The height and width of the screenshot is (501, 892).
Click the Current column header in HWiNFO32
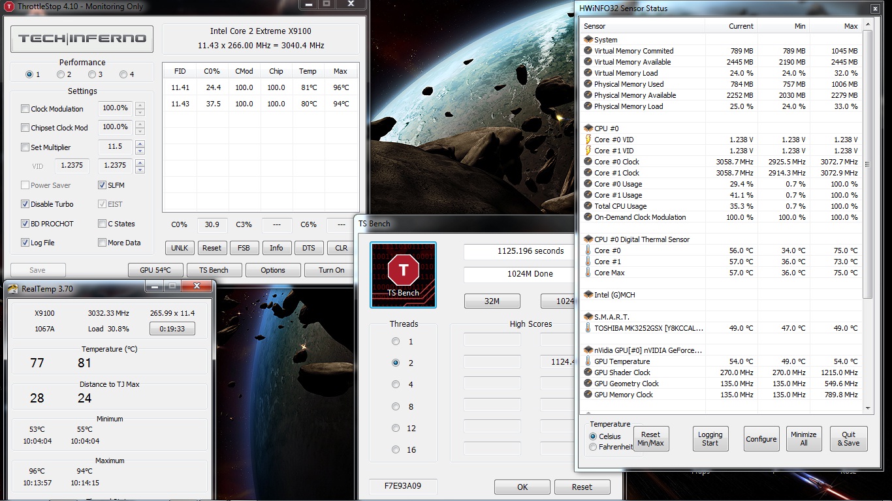coord(731,26)
